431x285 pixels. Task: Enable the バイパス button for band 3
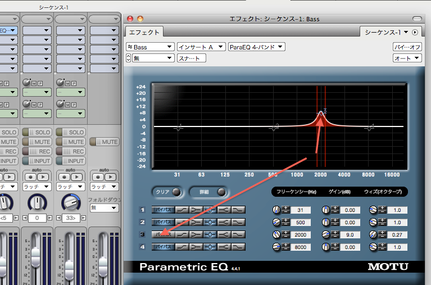pyautogui.click(x=164, y=234)
